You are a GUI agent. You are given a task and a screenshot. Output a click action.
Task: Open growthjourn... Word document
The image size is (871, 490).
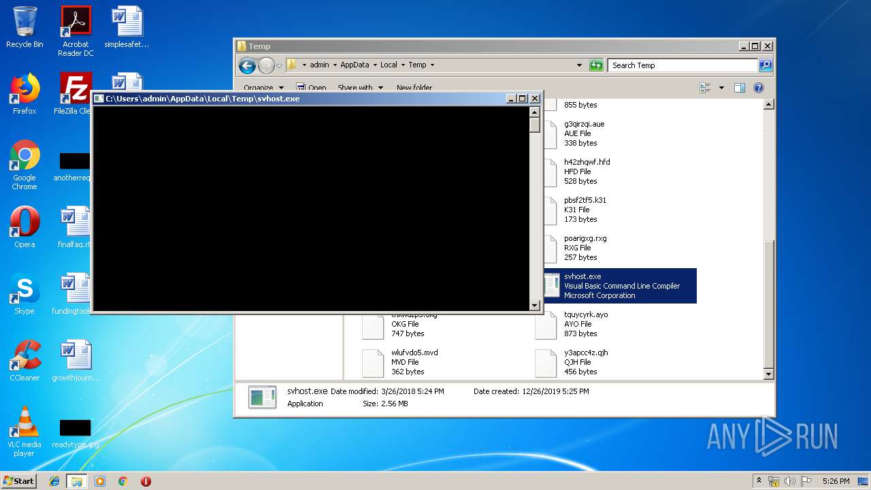click(x=76, y=361)
